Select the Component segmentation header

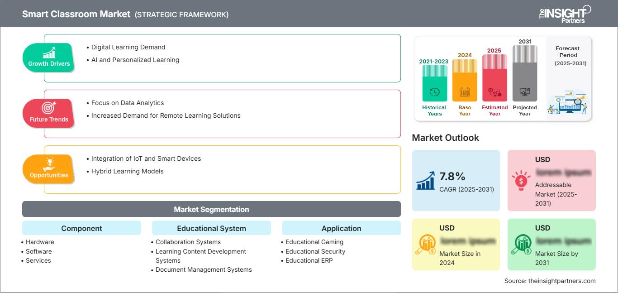[81, 228]
